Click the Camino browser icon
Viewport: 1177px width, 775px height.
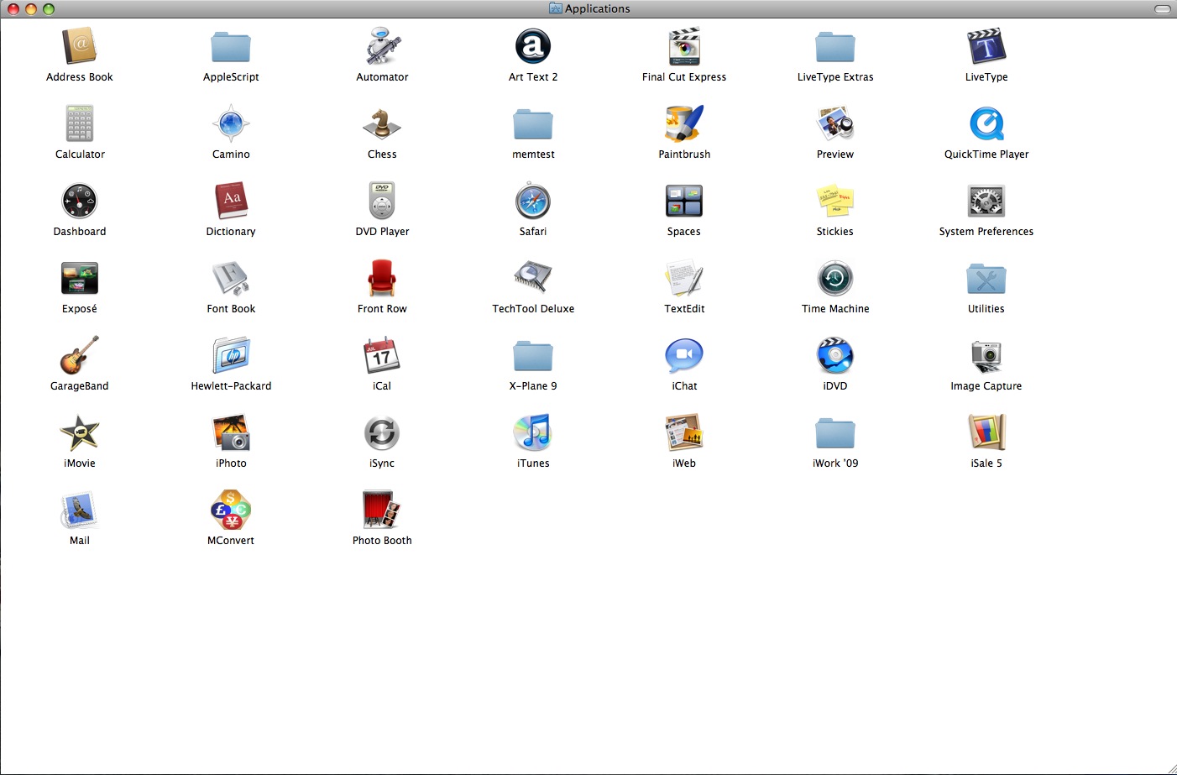pos(231,123)
